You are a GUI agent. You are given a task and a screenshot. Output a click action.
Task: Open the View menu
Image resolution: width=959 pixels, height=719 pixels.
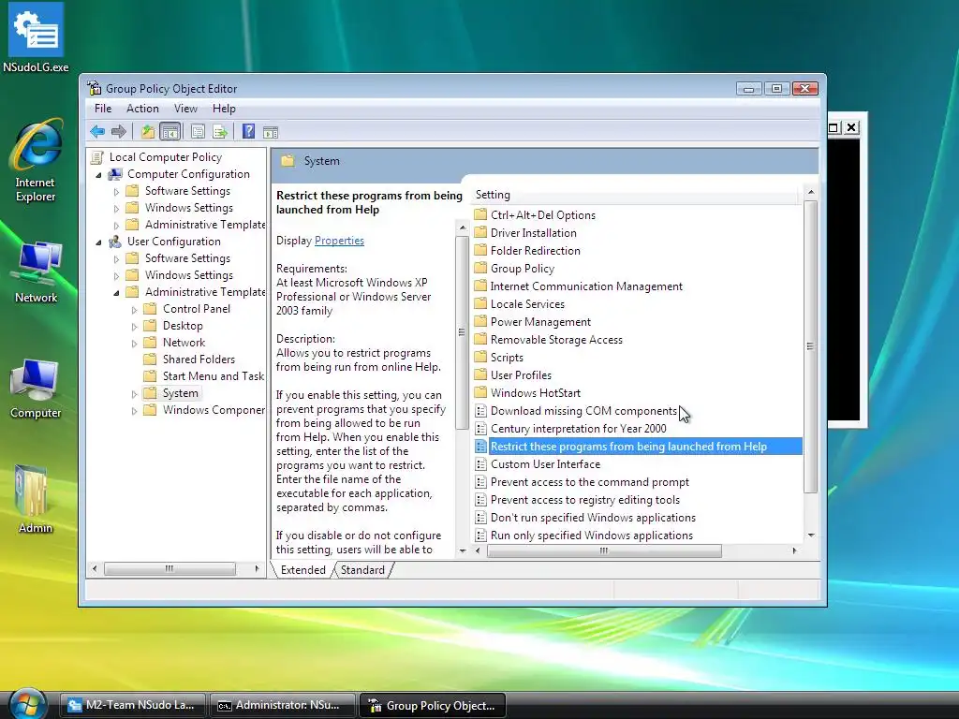tap(185, 109)
